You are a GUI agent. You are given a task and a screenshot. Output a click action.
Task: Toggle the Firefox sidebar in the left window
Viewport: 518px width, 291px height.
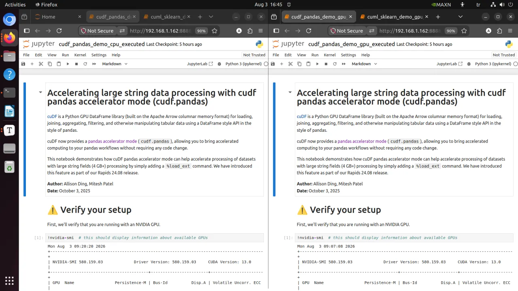point(27,31)
